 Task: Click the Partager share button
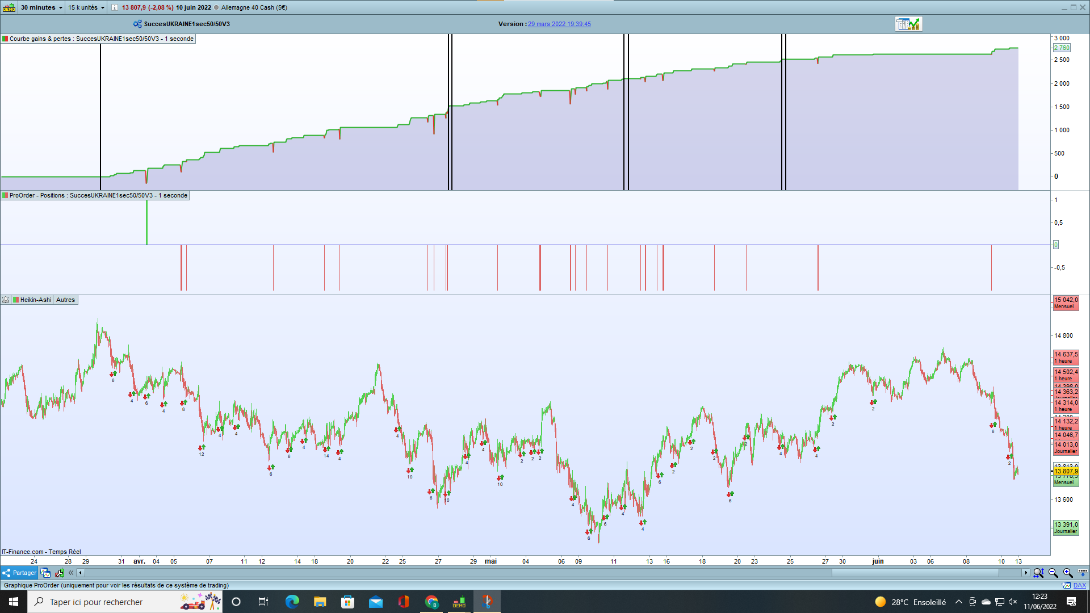coord(19,573)
